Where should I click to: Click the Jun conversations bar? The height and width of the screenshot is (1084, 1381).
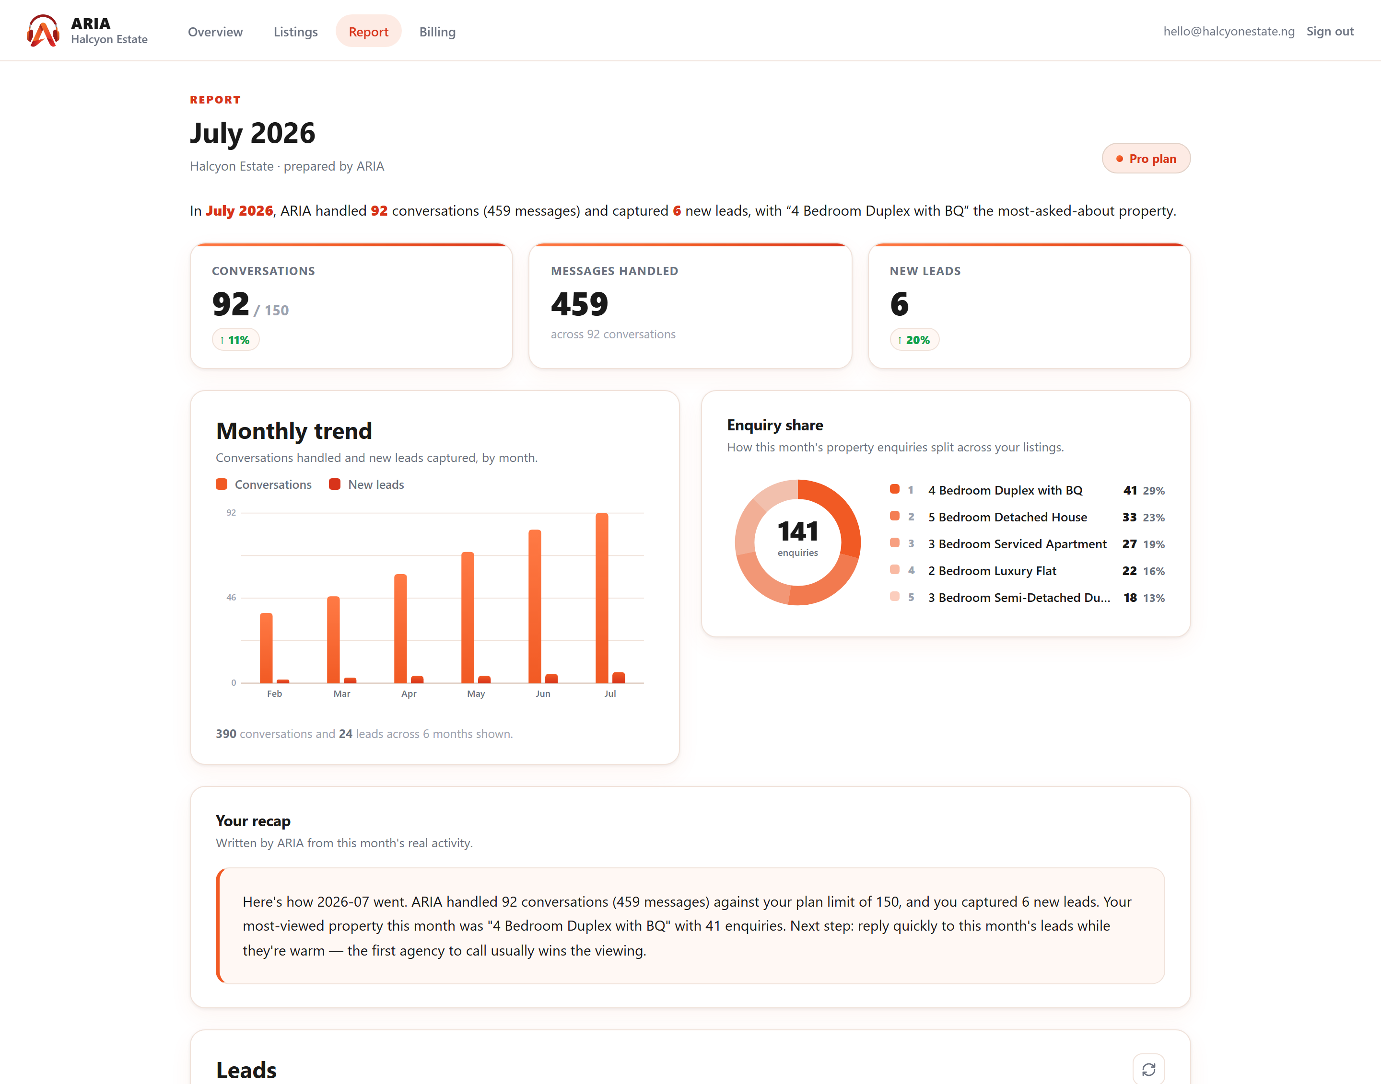pos(535,606)
